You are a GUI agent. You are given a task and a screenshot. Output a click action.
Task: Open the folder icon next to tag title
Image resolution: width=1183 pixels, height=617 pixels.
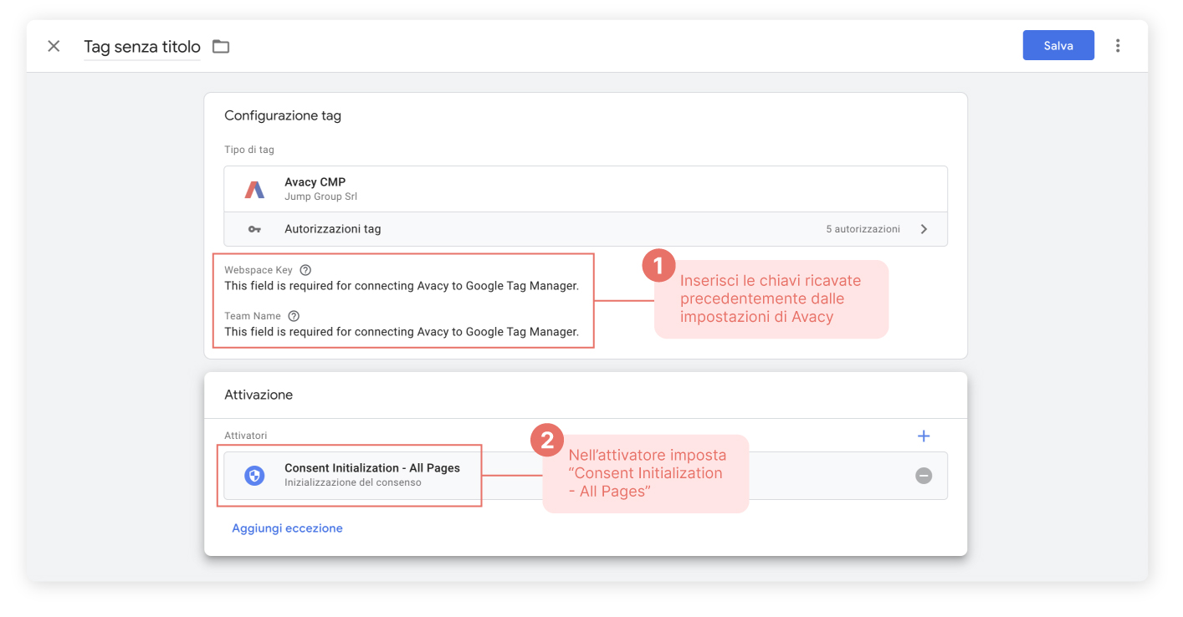tap(220, 46)
